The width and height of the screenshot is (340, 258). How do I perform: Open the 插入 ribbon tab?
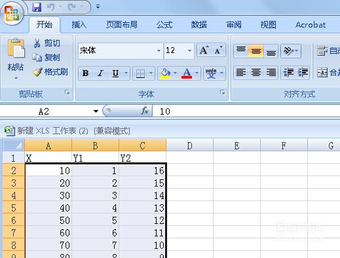click(79, 25)
